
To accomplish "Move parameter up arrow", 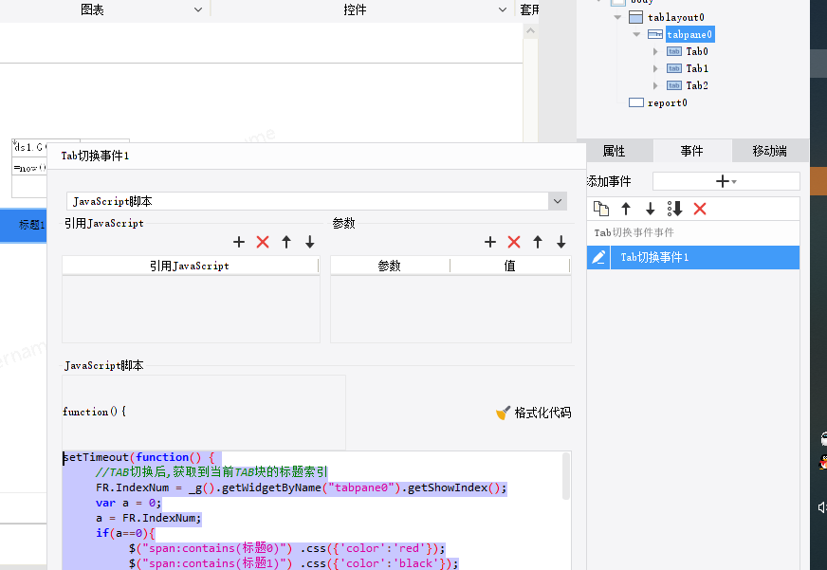I will pyautogui.click(x=538, y=242).
